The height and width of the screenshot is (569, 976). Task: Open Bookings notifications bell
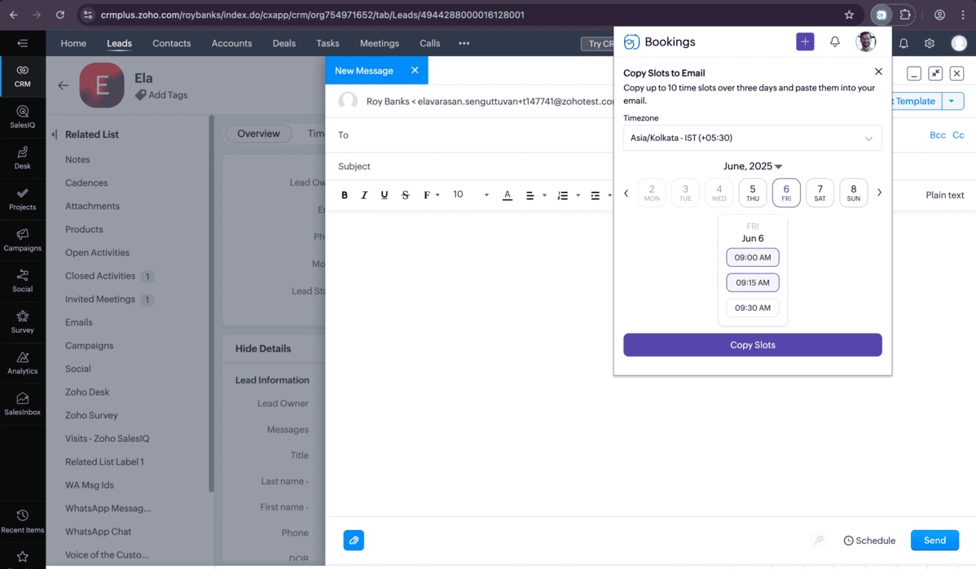coord(835,42)
